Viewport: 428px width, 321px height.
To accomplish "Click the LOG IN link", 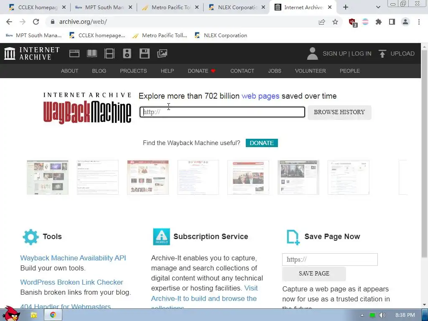I will coord(362,53).
